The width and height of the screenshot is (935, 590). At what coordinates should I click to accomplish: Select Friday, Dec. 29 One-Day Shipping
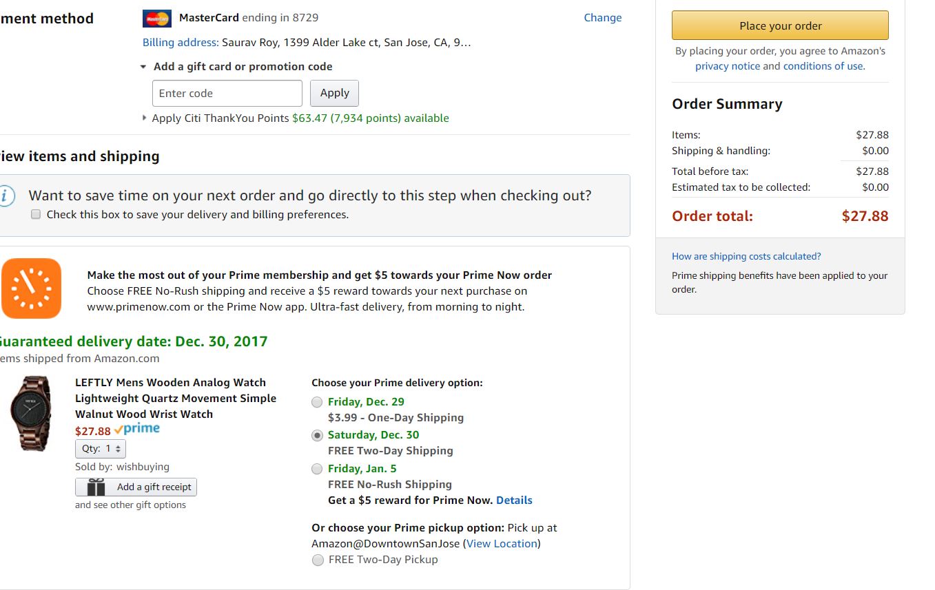click(x=317, y=402)
